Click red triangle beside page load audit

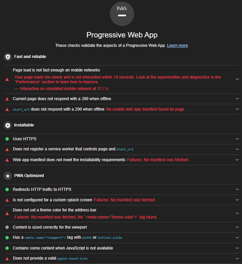(x=7, y=79)
